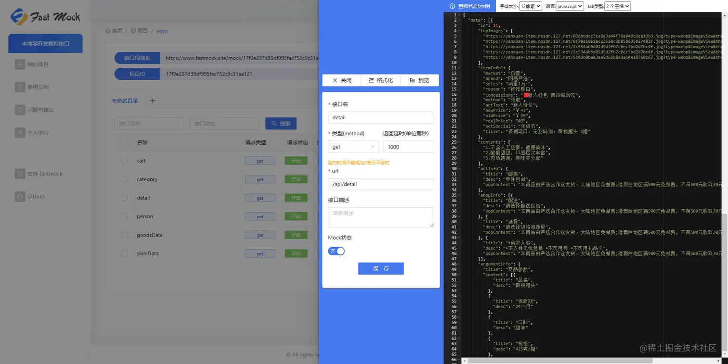Image resolution: width=728 pixels, height=364 pixels.
Task: Collapse the code fold at line 11 "itemInfo"
Action: pyautogui.click(x=460, y=68)
